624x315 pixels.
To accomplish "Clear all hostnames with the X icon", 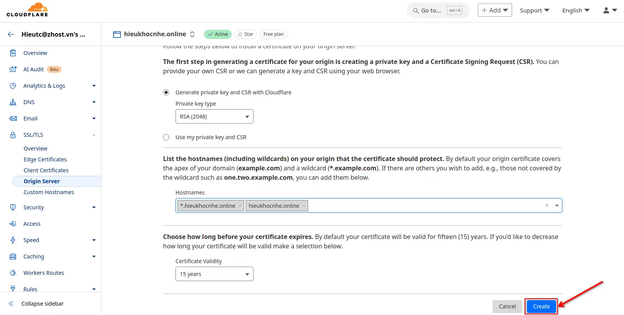I will pyautogui.click(x=547, y=205).
